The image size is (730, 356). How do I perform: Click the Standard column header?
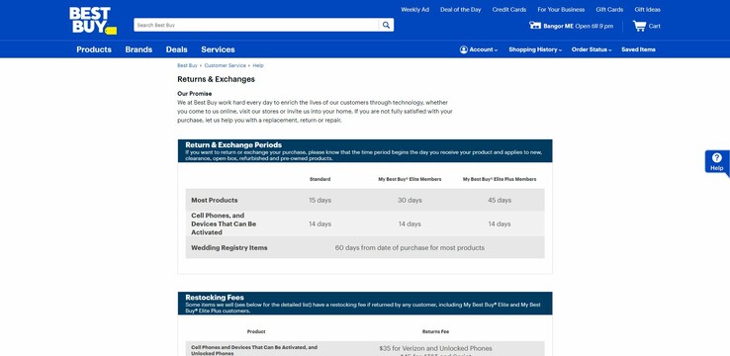click(319, 179)
